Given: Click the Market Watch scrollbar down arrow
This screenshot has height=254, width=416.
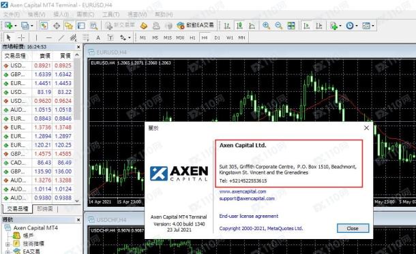Looking at the screenshot, I should click(77, 201).
